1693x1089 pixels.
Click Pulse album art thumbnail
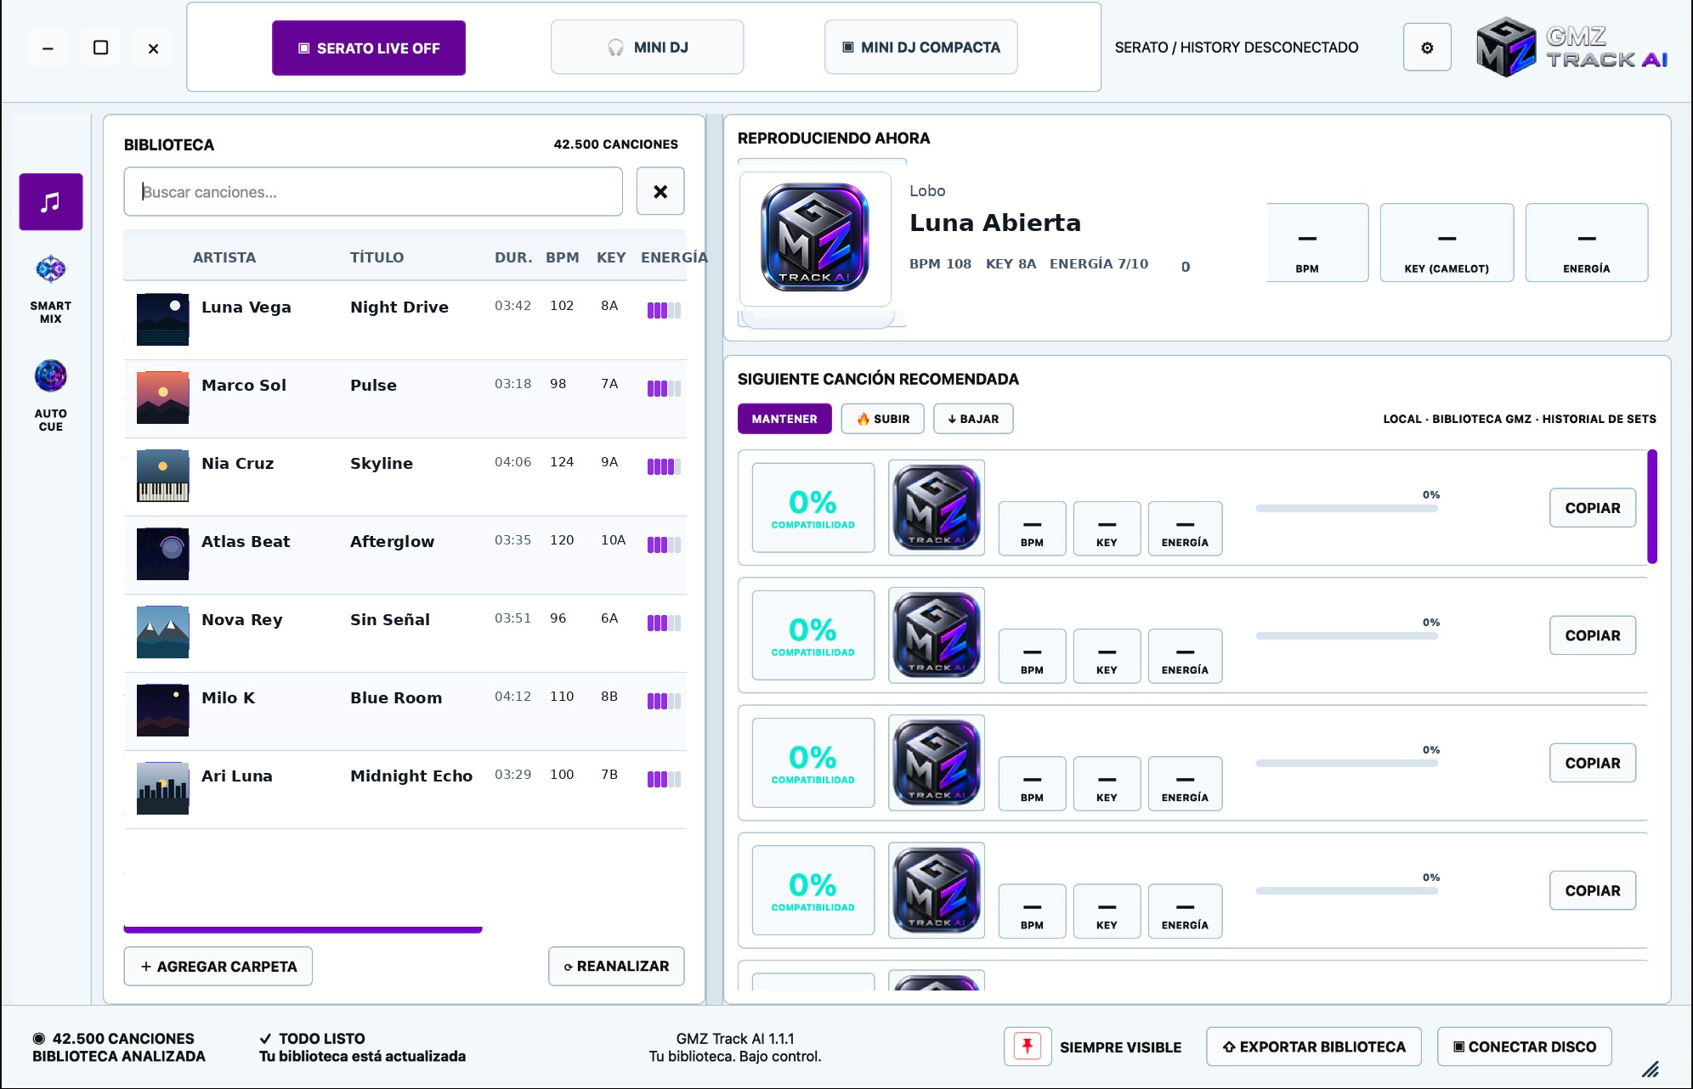[x=162, y=398]
